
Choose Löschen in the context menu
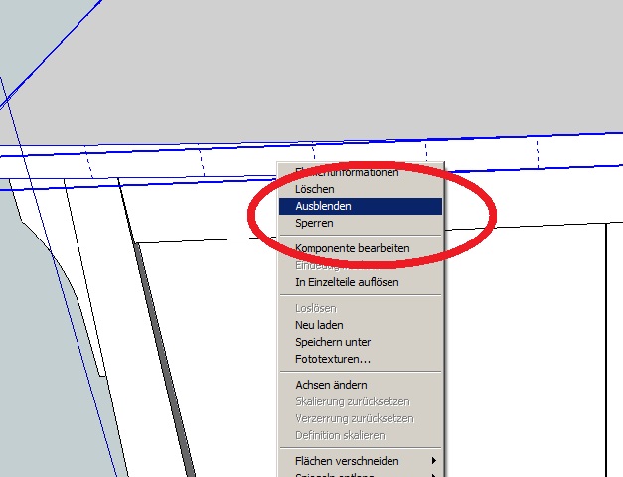pos(361,189)
